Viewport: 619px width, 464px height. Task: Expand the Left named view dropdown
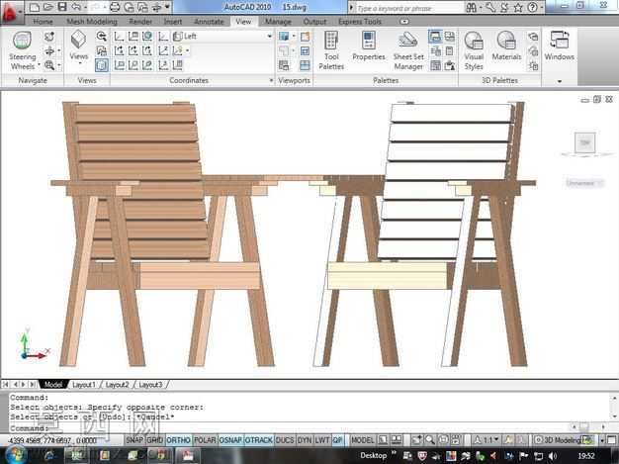269,37
